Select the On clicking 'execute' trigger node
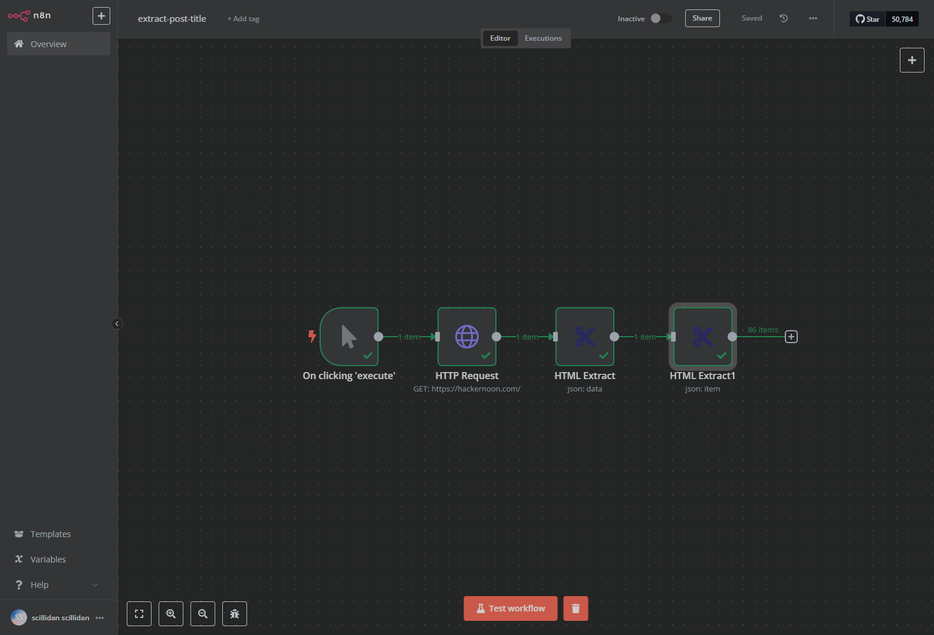The width and height of the screenshot is (934, 635). [x=349, y=337]
